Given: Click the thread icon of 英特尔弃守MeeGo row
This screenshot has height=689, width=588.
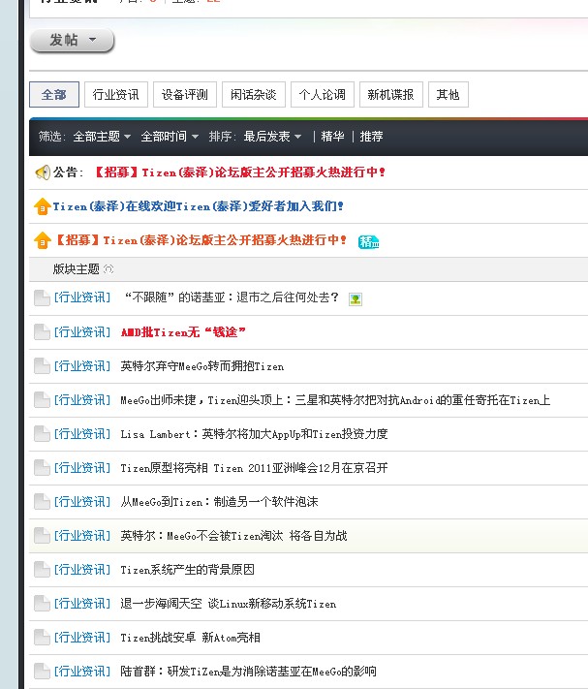Looking at the screenshot, I should 43,366.
